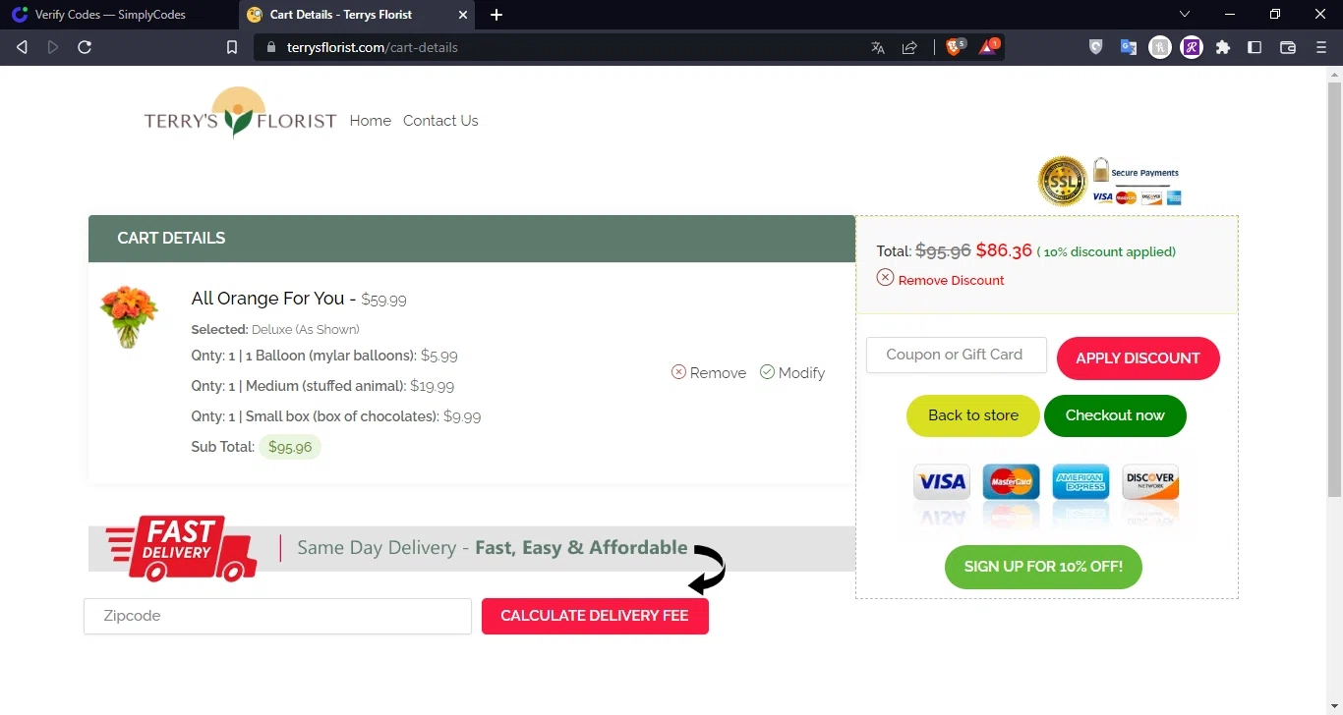Go back using the browser back arrow
Screen dimensions: 1343x715
click(x=22, y=47)
